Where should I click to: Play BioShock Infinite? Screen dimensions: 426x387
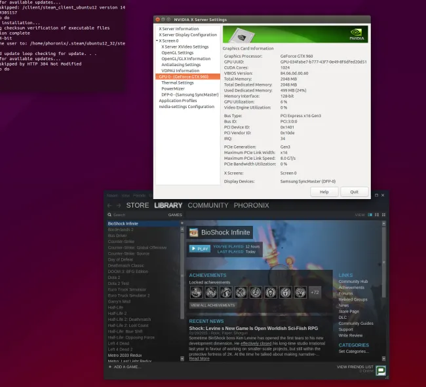pyautogui.click(x=200, y=249)
